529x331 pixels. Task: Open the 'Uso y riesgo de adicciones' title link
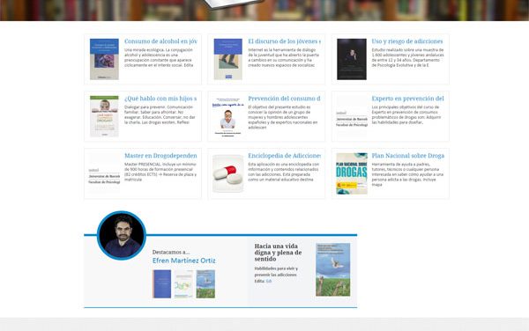coord(407,41)
